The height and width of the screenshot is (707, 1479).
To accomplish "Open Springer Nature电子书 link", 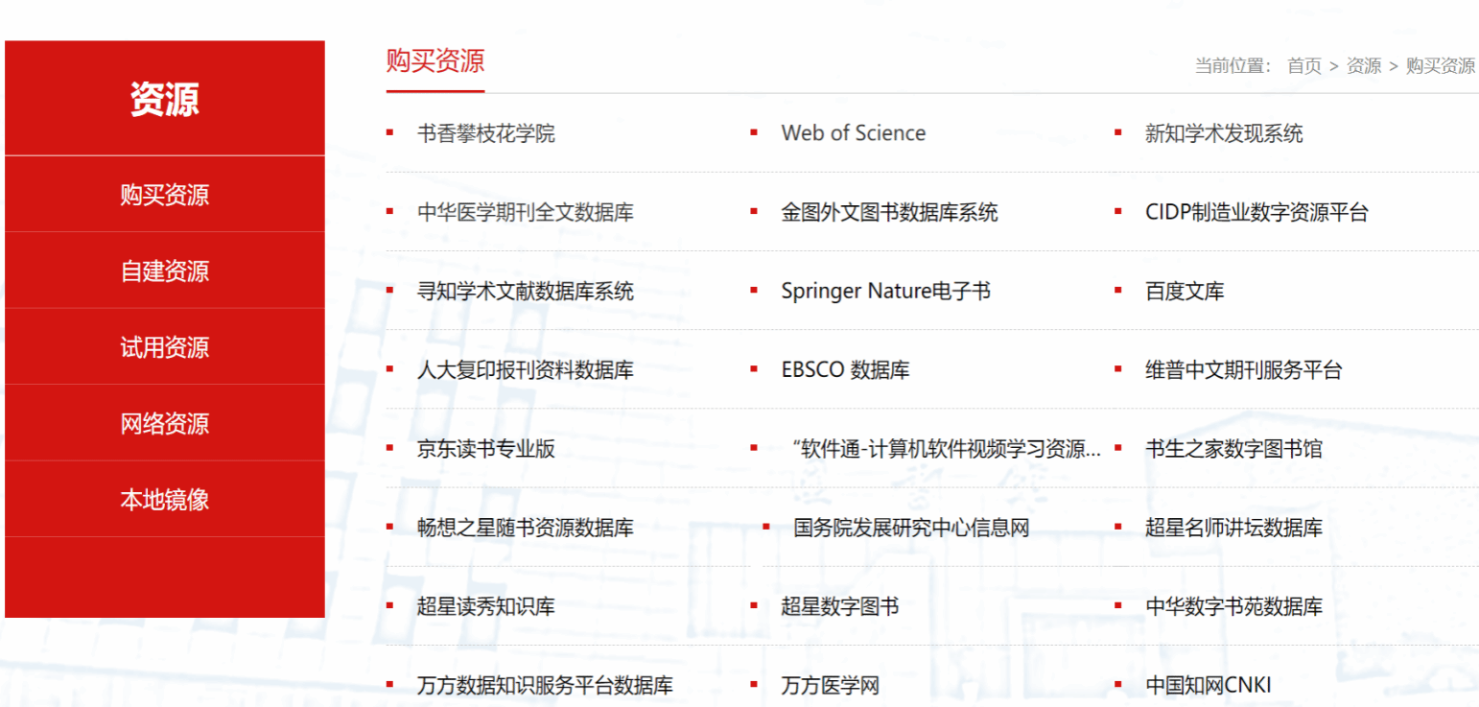I will [885, 291].
